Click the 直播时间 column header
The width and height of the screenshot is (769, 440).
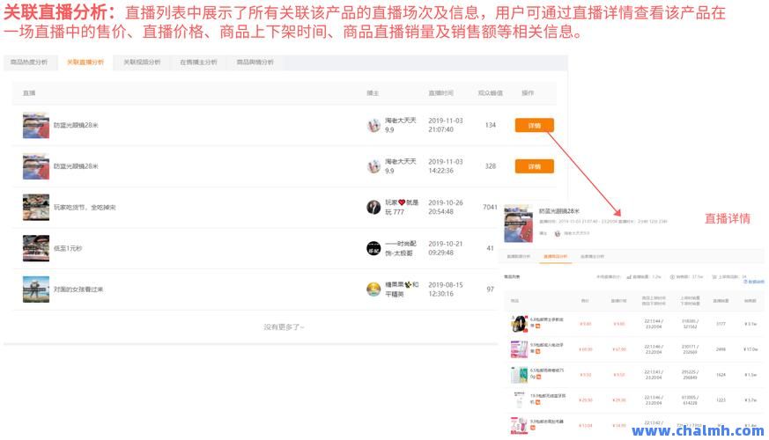click(440, 93)
